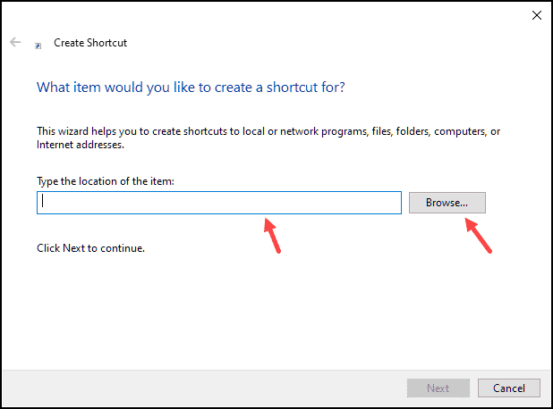Screen dimensions: 553x409
Task: Click the red arrow pointing at Browse
Action: (478, 236)
